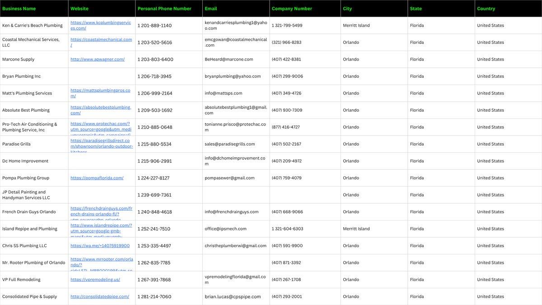This screenshot has height=305, width=542.
Task: Follow the apwagner.com link for Marcone Supply
Action: click(x=98, y=59)
